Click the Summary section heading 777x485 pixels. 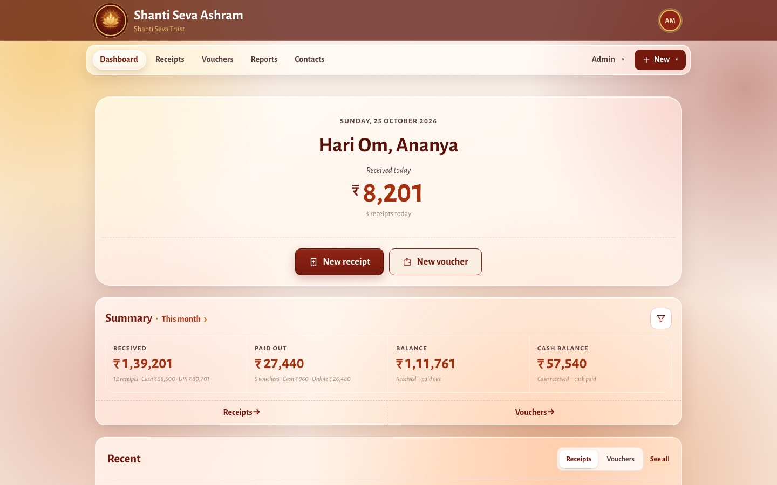[128, 318]
